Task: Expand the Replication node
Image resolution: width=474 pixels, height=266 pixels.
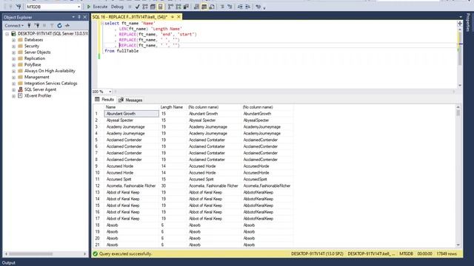Action: pos(13,58)
